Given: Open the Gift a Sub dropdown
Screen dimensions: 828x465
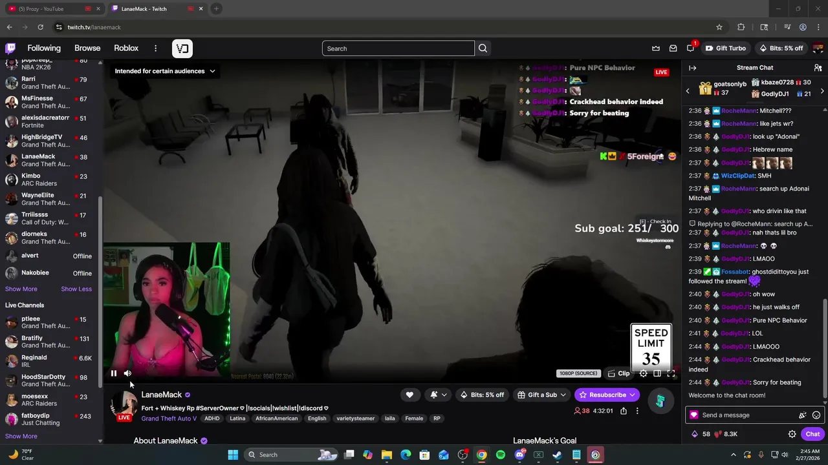Looking at the screenshot, I should tap(542, 395).
